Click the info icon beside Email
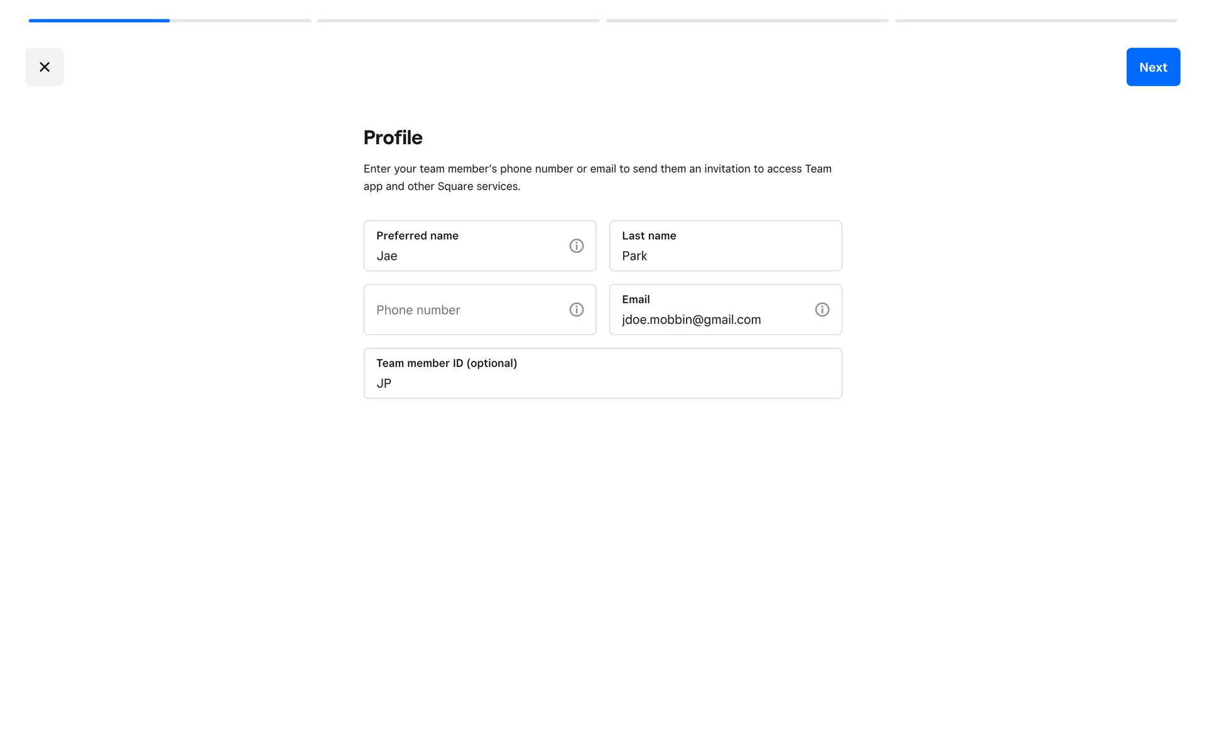The width and height of the screenshot is (1206, 753). tap(822, 310)
